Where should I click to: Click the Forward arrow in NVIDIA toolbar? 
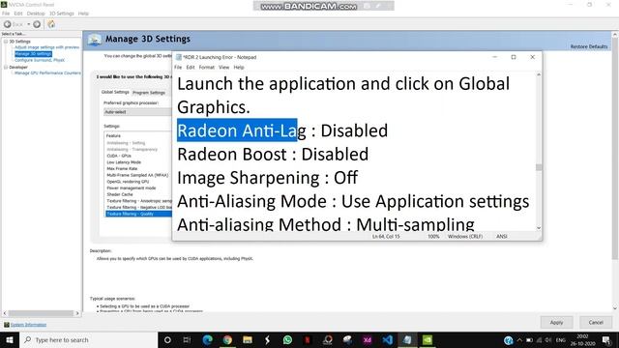(x=37, y=24)
